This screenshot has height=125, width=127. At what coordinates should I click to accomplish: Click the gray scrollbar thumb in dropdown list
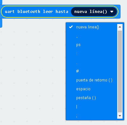pos(120,72)
